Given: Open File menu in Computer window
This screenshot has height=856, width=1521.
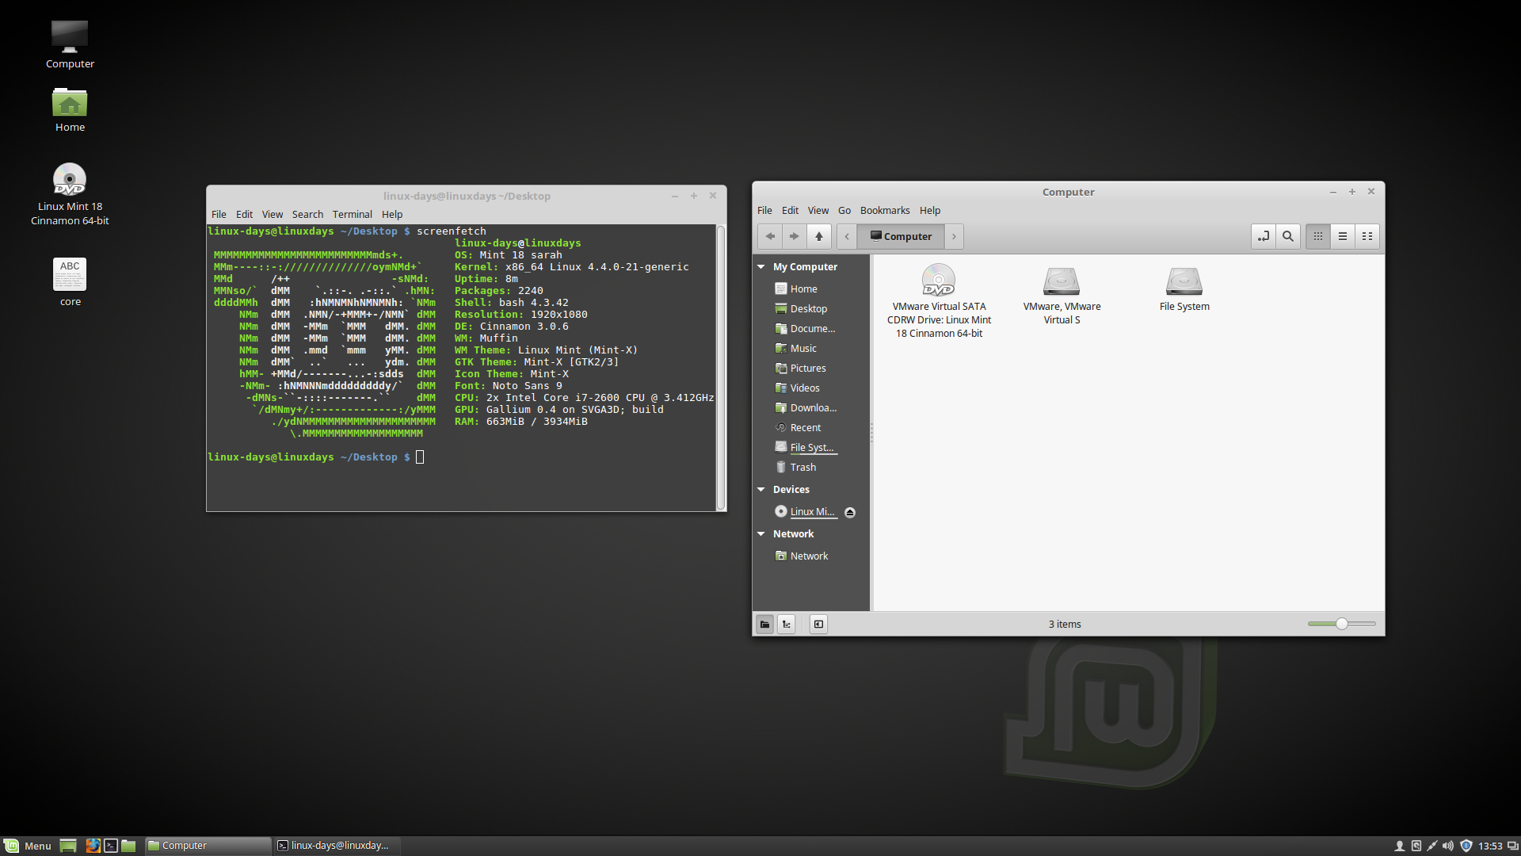Looking at the screenshot, I should pos(764,211).
